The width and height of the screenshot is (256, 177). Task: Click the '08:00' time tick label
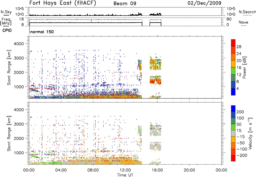tap(93, 170)
